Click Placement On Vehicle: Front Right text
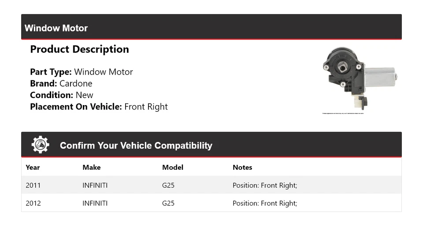The height and width of the screenshot is (226, 423). coord(99,106)
